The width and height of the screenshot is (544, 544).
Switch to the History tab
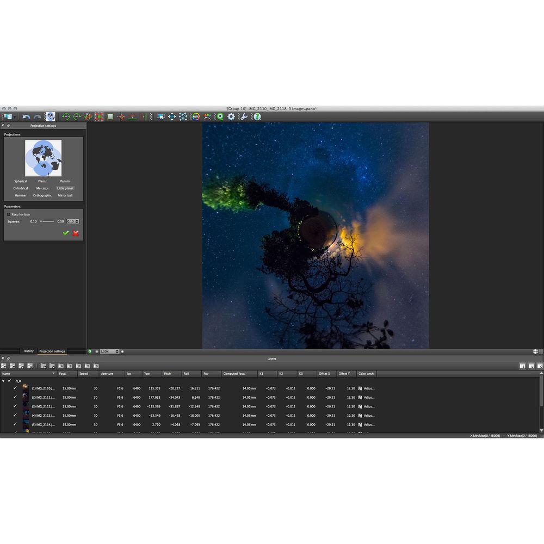coord(28,351)
